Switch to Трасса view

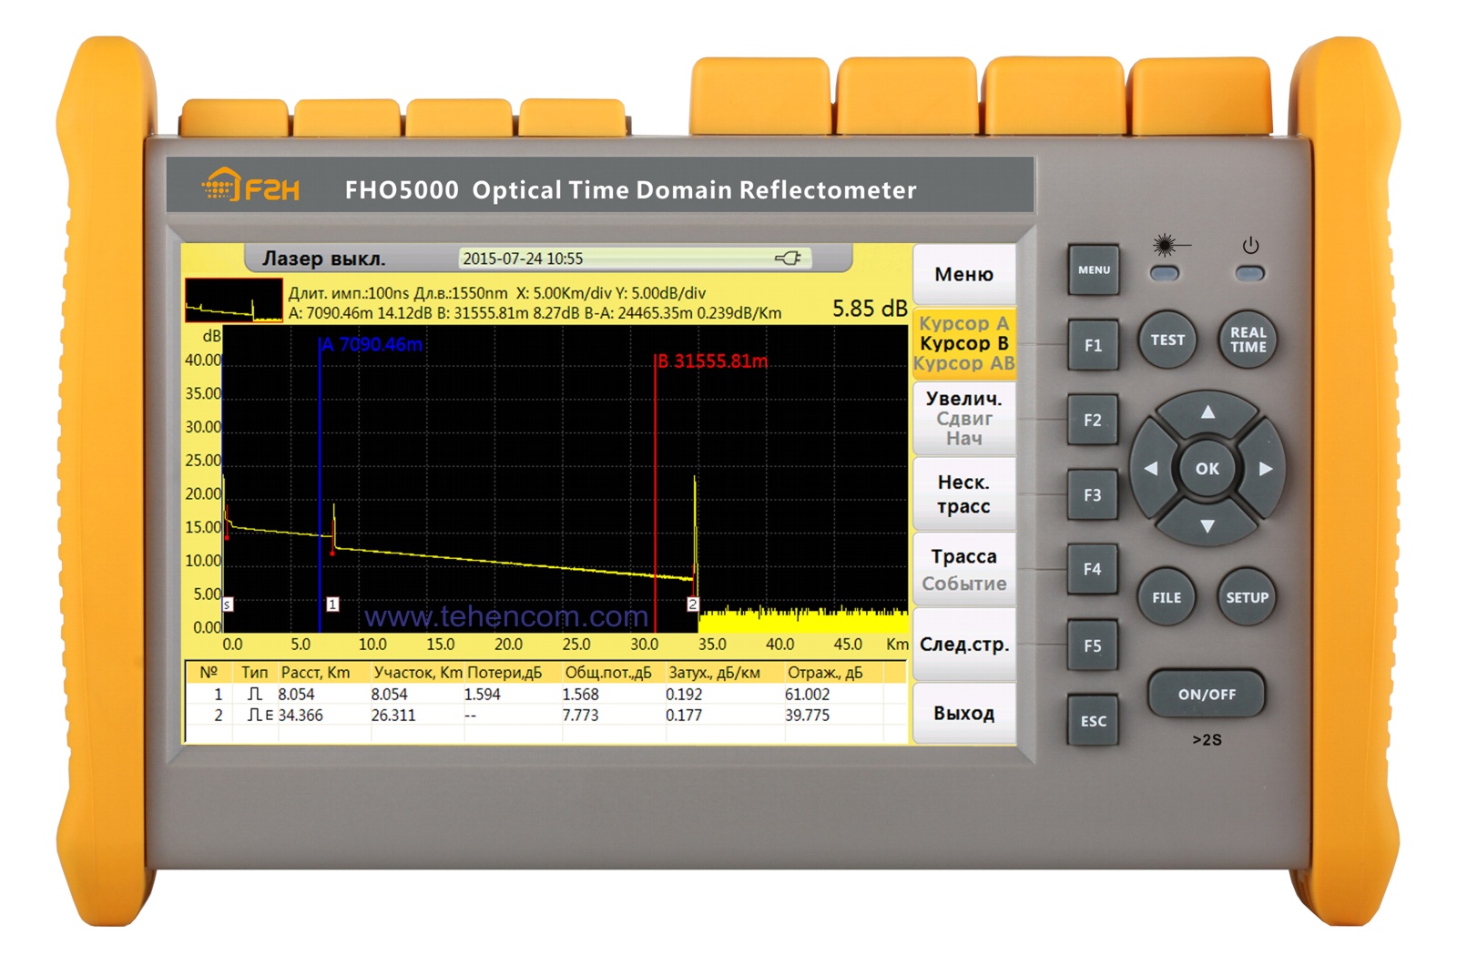click(963, 556)
